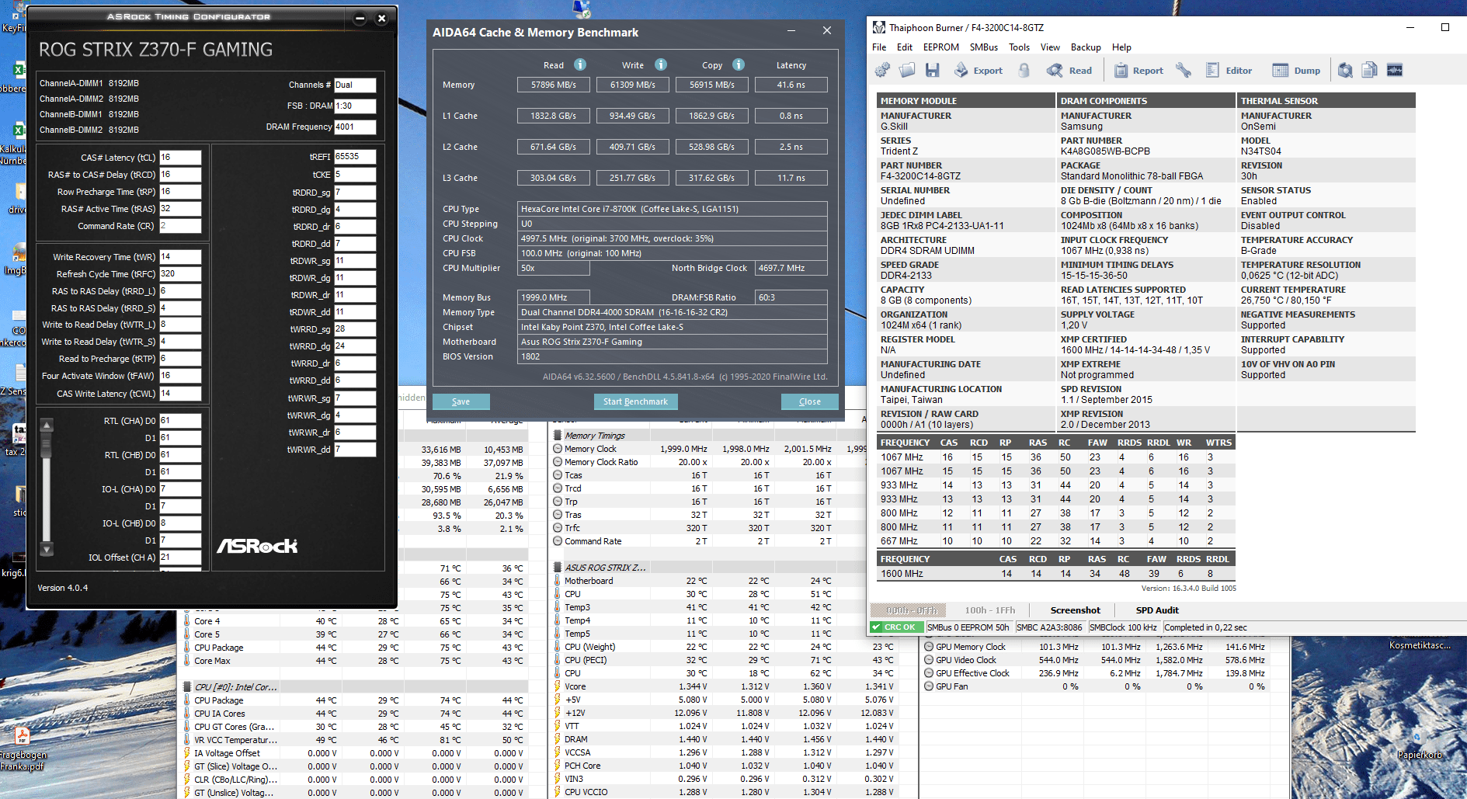Click the CPU Type field in AIDA64

[x=673, y=209]
